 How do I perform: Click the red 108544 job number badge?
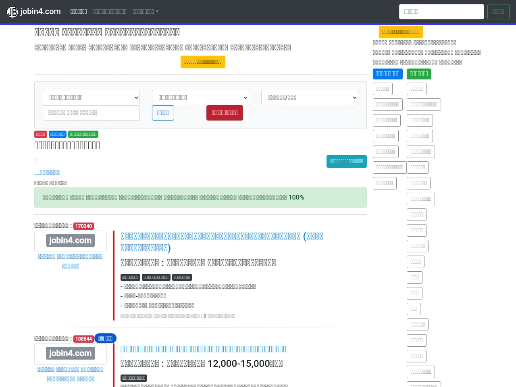point(83,339)
